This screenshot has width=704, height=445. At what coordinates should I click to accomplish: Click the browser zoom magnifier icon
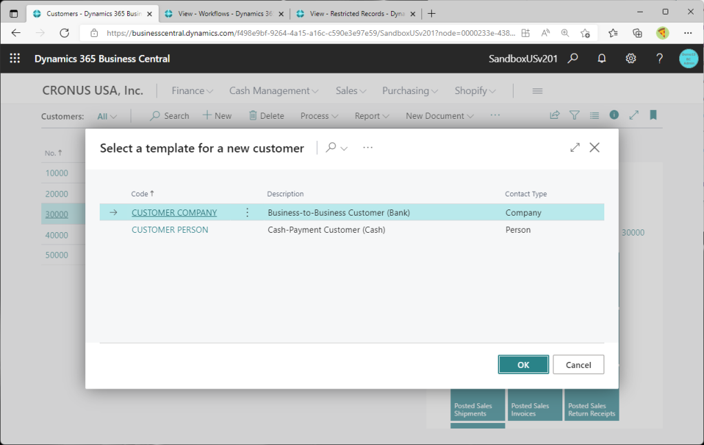coord(565,33)
